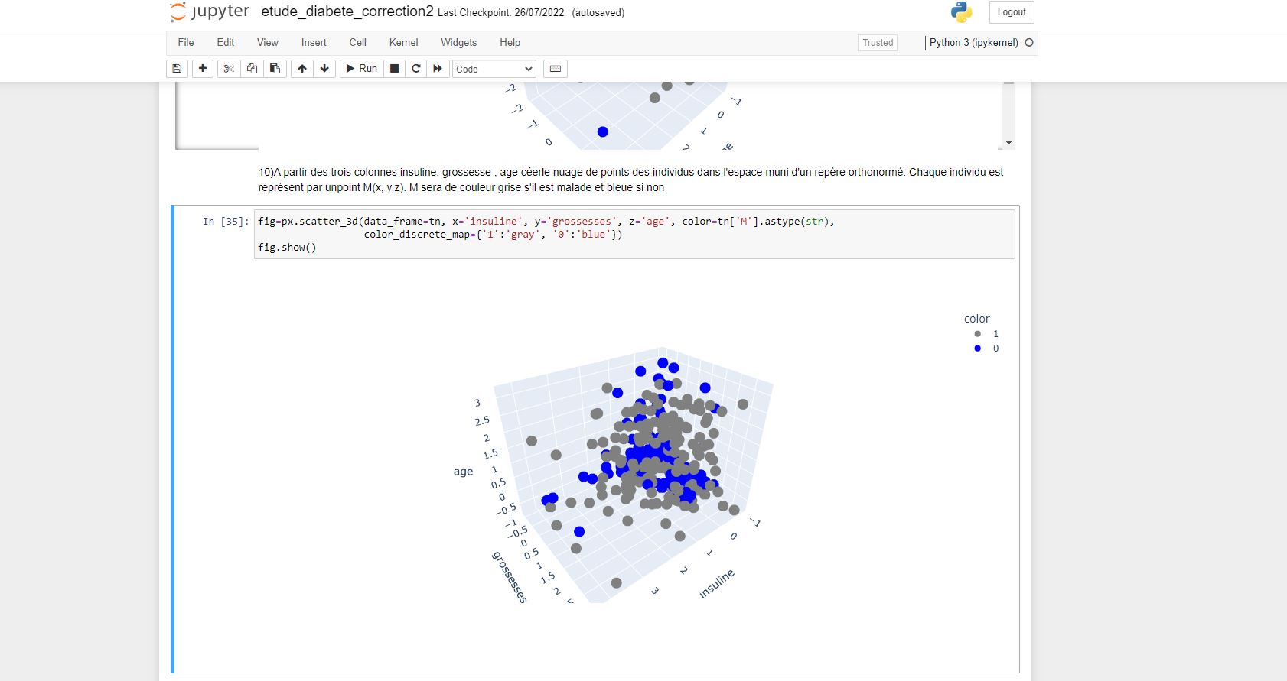This screenshot has width=1287, height=681.
Task: Cut selected cells with scissors icon
Action: pyautogui.click(x=229, y=69)
